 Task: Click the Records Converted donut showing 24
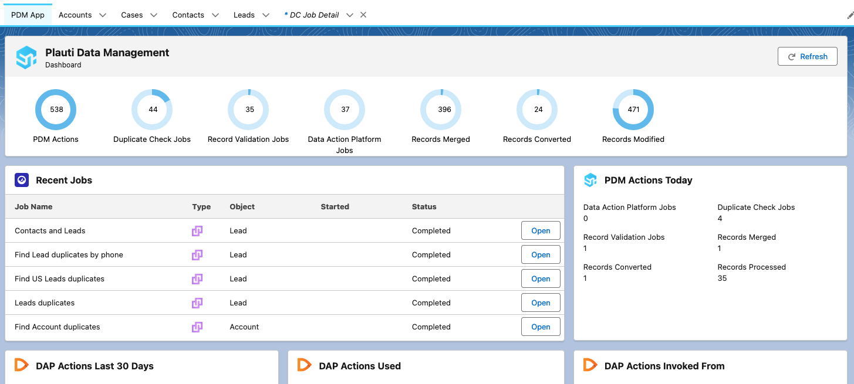[x=538, y=110]
